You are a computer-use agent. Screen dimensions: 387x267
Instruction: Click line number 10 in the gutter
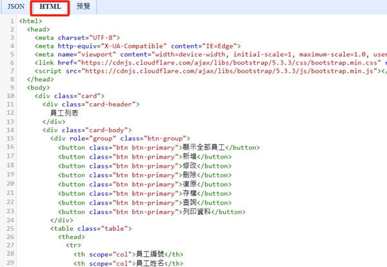[11, 95]
